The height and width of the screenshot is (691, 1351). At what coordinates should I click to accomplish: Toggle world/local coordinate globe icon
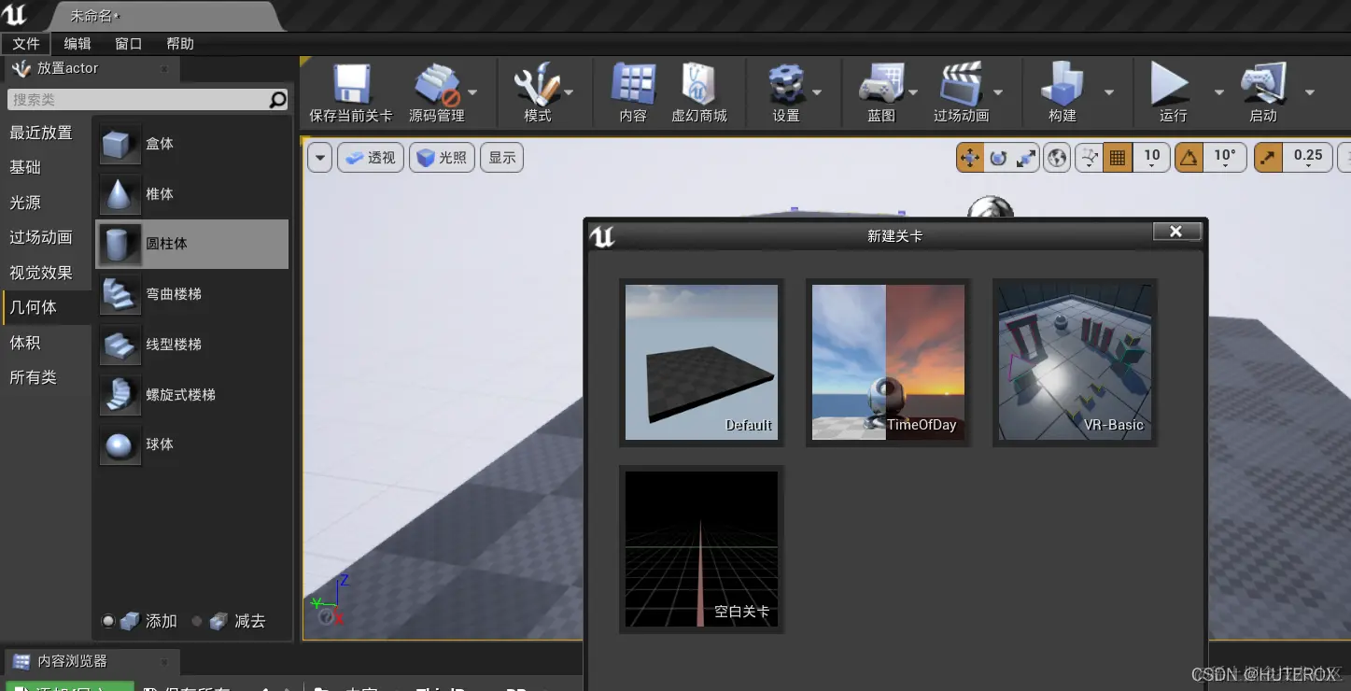coord(1057,158)
